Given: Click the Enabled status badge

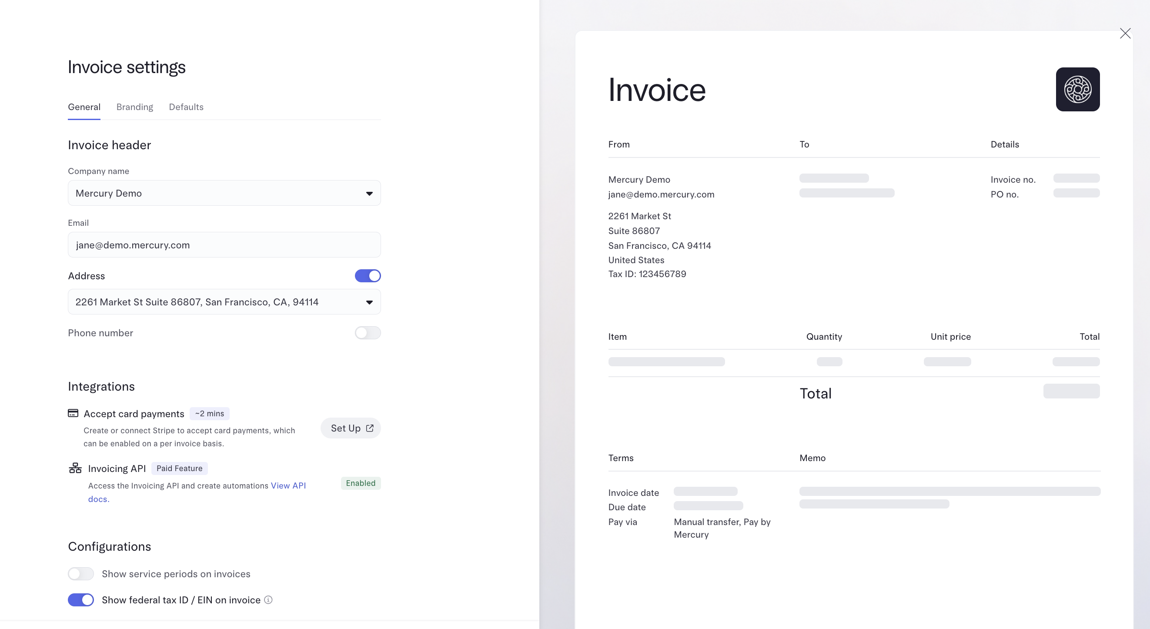Looking at the screenshot, I should point(361,483).
